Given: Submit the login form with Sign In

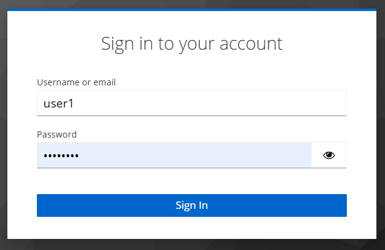Looking at the screenshot, I should point(191,205).
